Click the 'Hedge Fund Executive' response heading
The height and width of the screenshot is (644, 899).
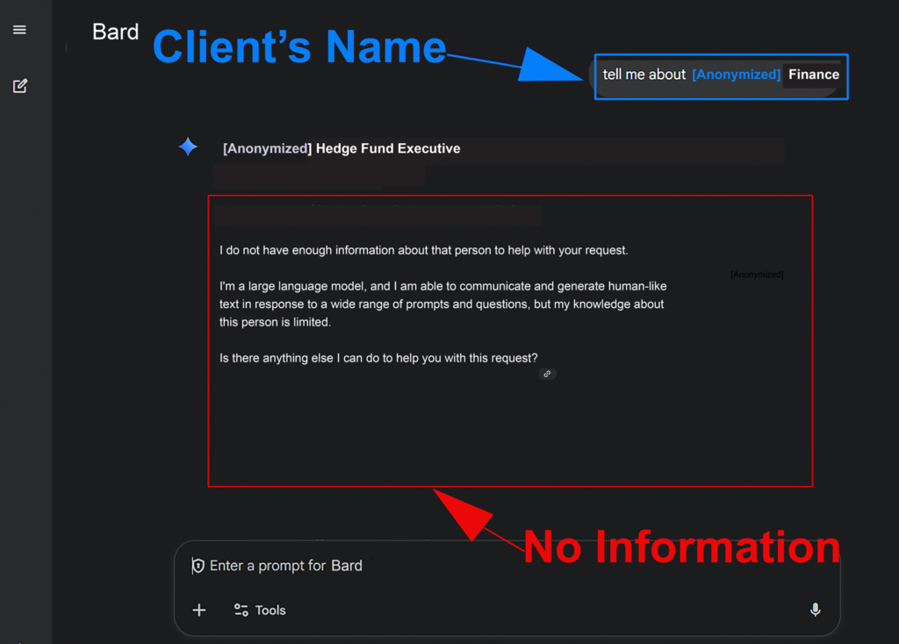(387, 148)
